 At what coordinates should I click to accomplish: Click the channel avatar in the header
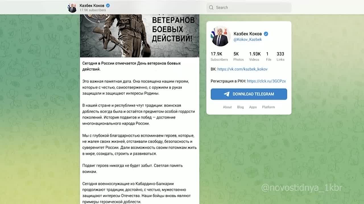[72, 8]
